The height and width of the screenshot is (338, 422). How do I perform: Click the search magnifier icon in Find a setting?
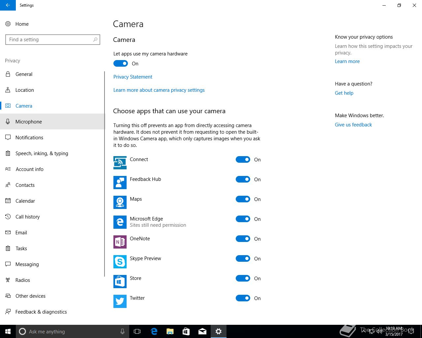point(95,40)
